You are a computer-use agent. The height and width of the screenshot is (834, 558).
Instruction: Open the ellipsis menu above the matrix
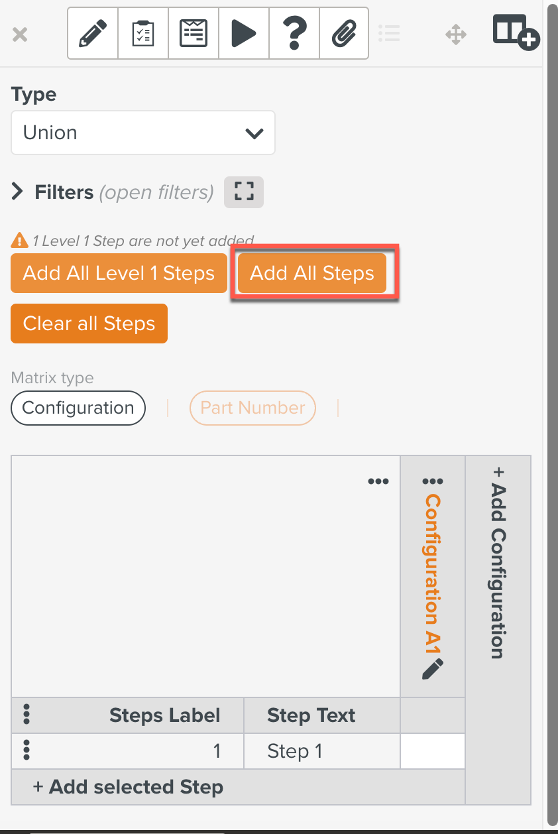click(x=378, y=481)
